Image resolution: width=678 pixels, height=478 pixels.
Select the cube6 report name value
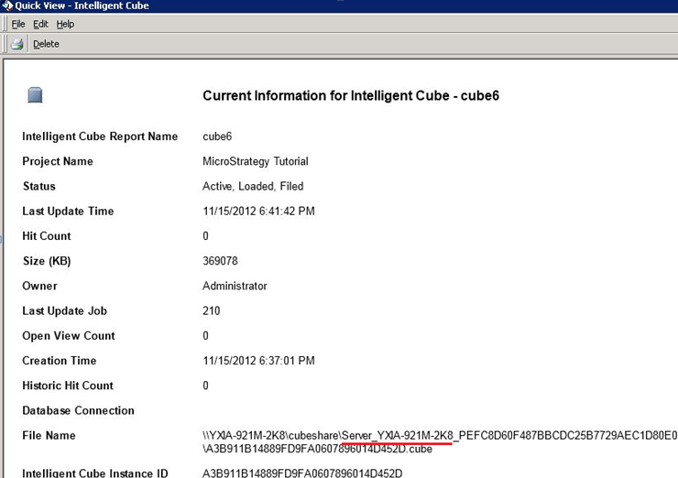pyautogui.click(x=217, y=136)
